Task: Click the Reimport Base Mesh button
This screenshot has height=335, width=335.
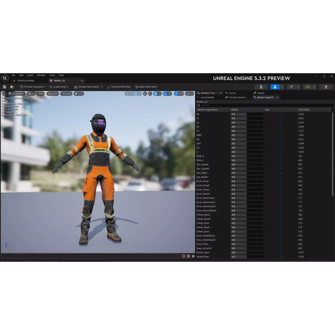Action: tap(86, 87)
